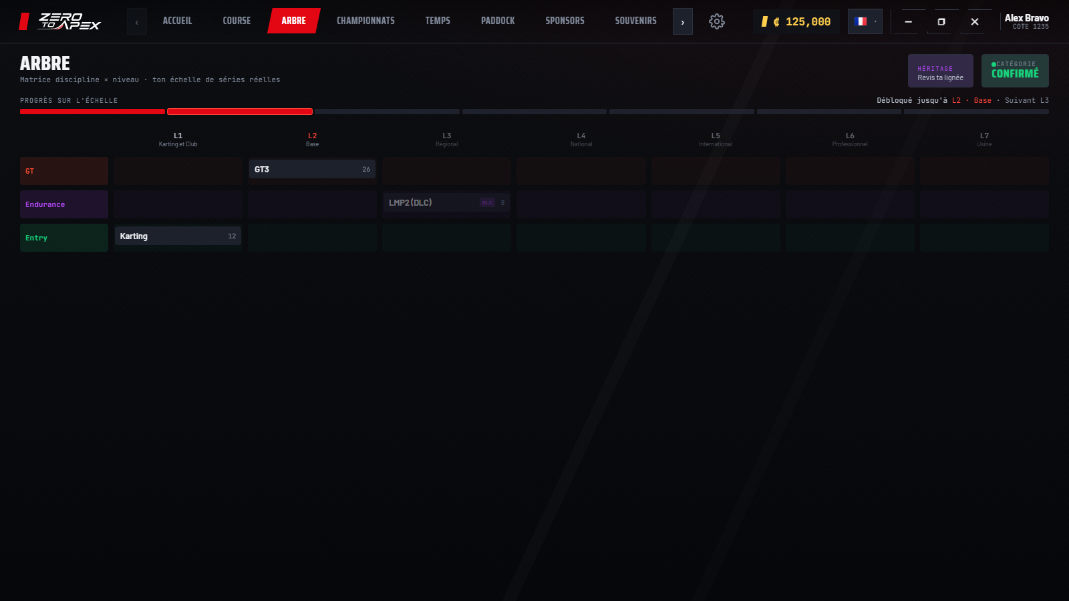The width and height of the screenshot is (1069, 601).
Task: Open the Paddock tab
Action: 498,21
